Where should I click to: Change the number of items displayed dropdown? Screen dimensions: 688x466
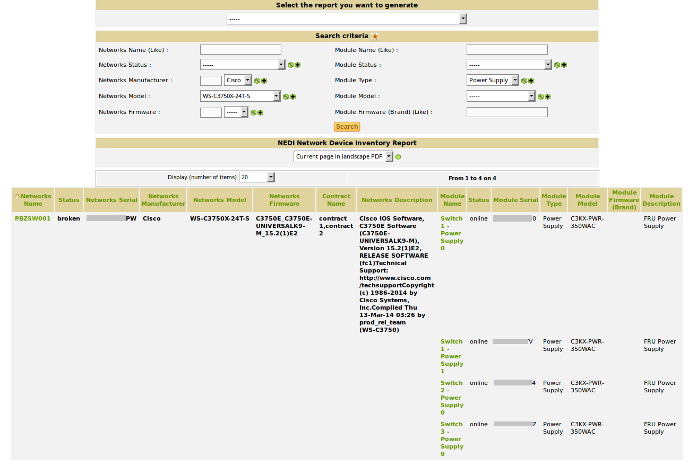(257, 178)
